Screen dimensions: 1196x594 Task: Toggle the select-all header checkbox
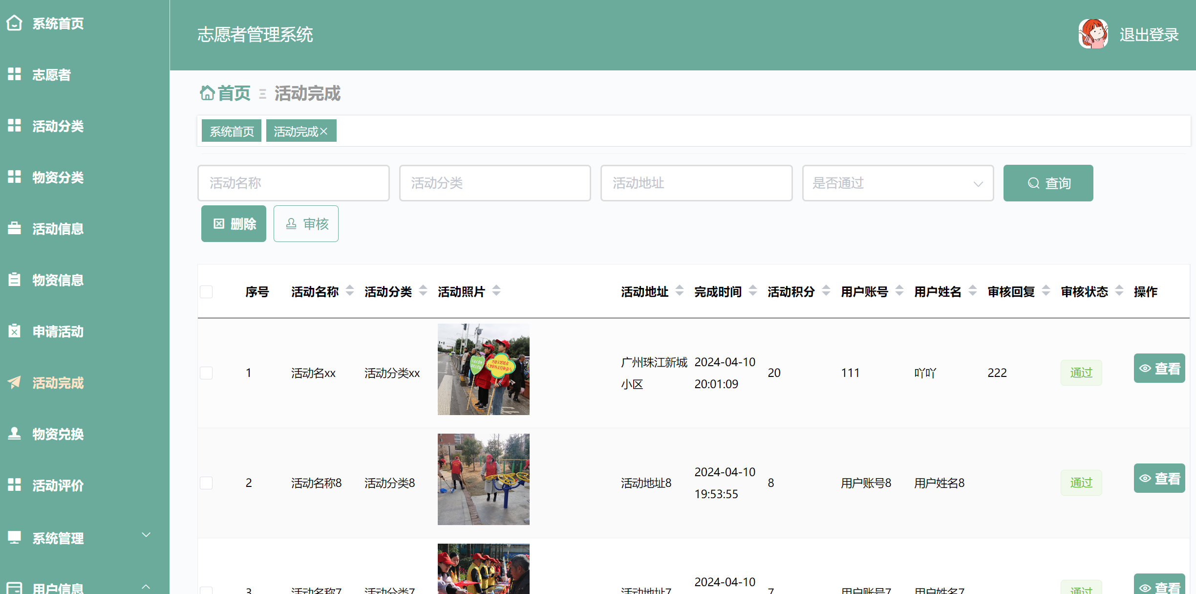point(206,292)
